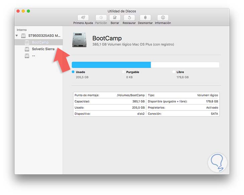Click the "SATA" connection value

pyautogui.click(x=215, y=114)
